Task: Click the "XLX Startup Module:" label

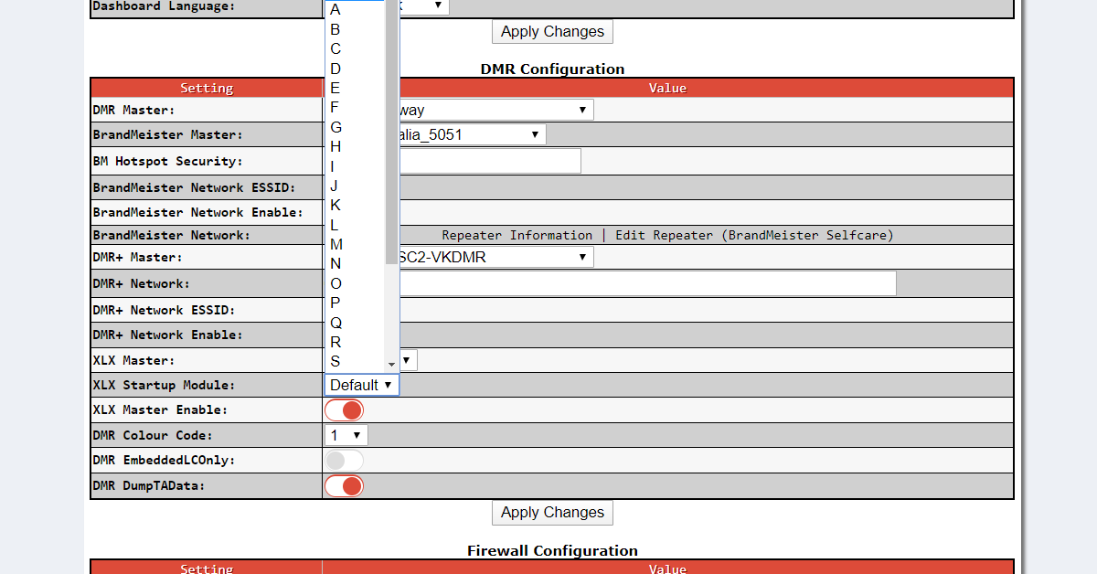Action: 165,385
